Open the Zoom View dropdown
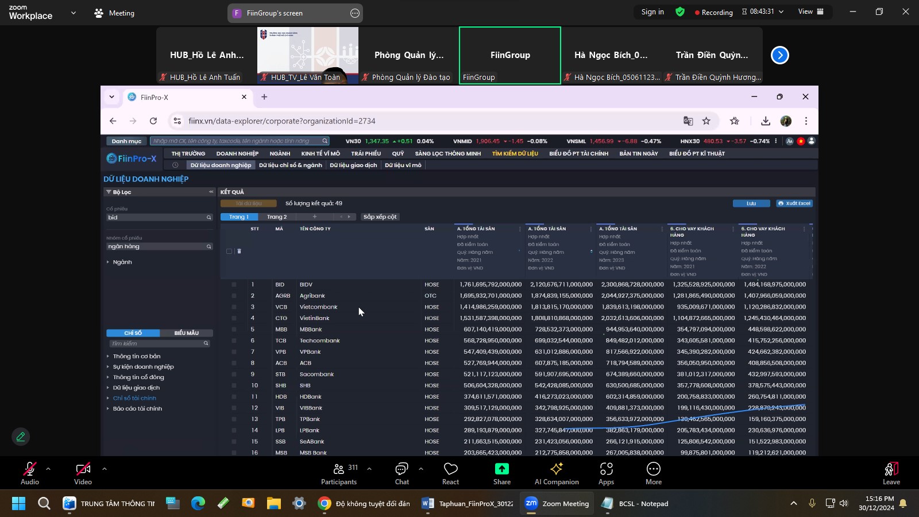 point(811,11)
